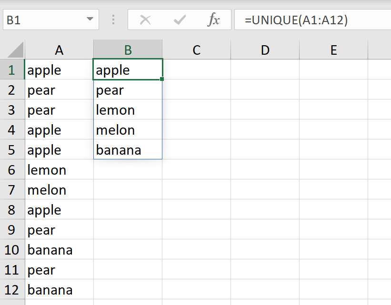The width and height of the screenshot is (391, 305).
Task: Click cell B5 containing banana
Action: point(128,150)
